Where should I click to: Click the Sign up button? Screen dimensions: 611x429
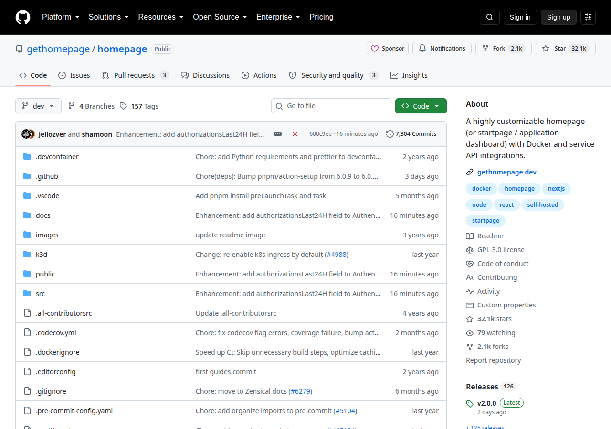(558, 17)
